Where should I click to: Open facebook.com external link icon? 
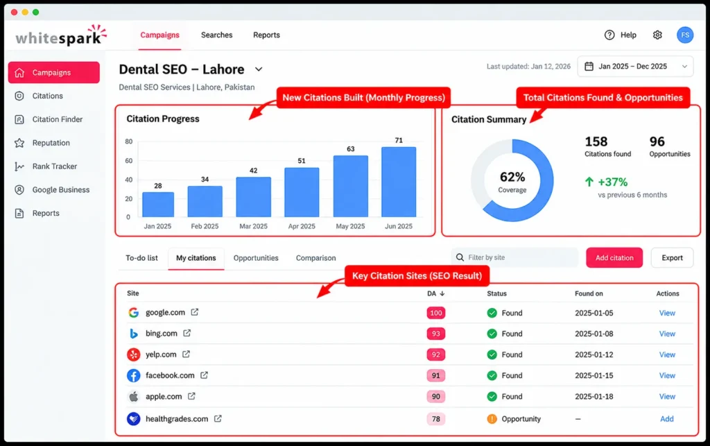[205, 375]
